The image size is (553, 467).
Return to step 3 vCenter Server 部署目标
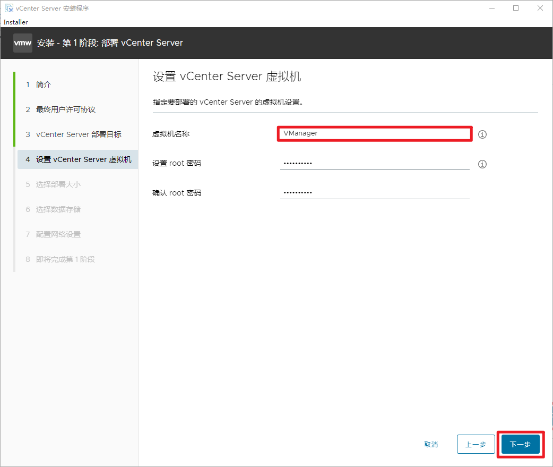coord(79,134)
